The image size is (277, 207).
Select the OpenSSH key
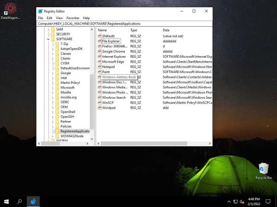[67, 117]
